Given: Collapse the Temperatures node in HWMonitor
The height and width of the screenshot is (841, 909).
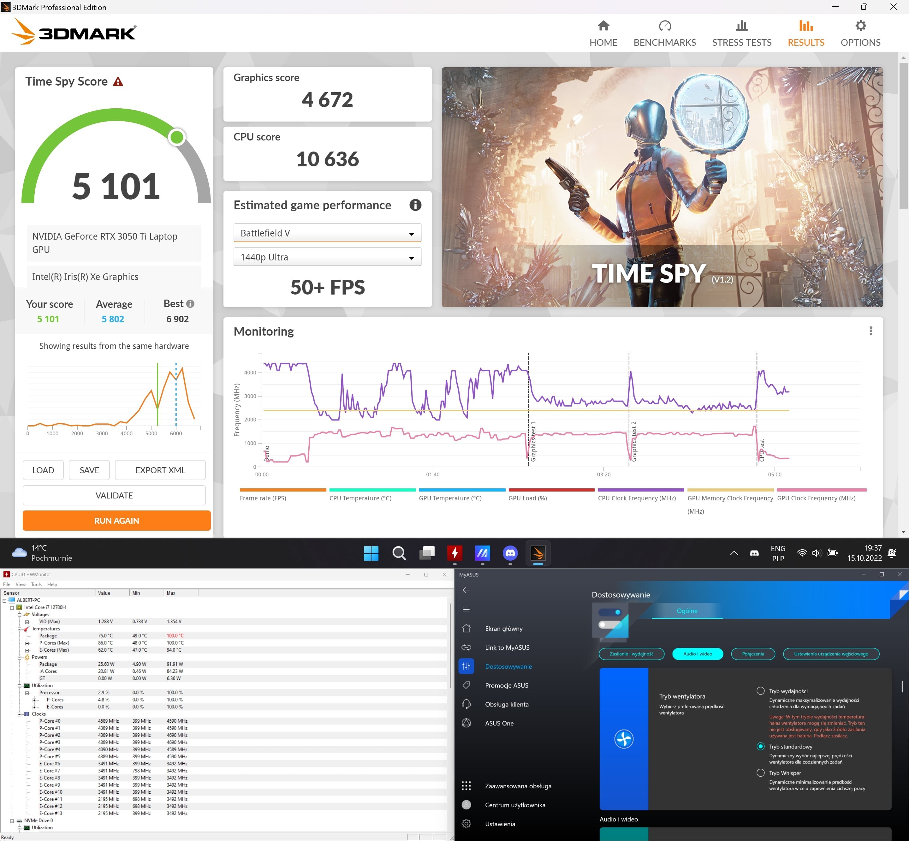Looking at the screenshot, I should pyautogui.click(x=20, y=629).
